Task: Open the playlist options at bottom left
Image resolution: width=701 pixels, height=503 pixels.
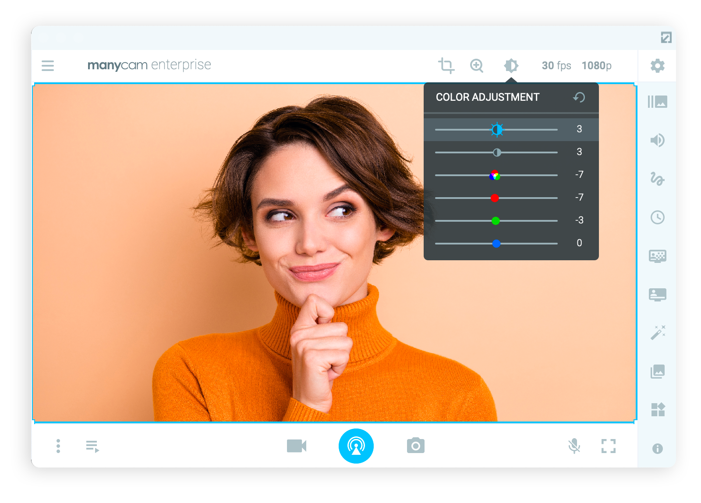Action: point(92,446)
